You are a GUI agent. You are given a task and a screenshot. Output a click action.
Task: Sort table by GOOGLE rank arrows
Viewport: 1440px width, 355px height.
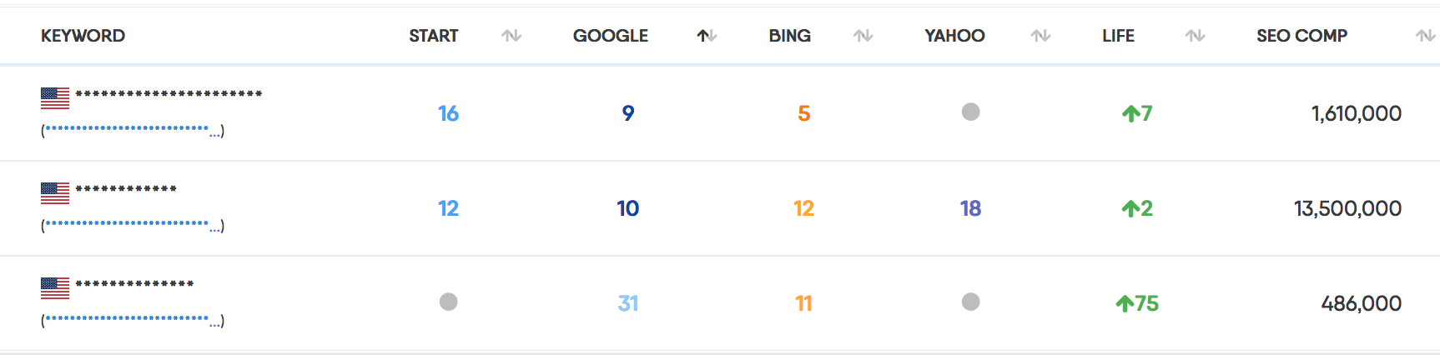(707, 36)
